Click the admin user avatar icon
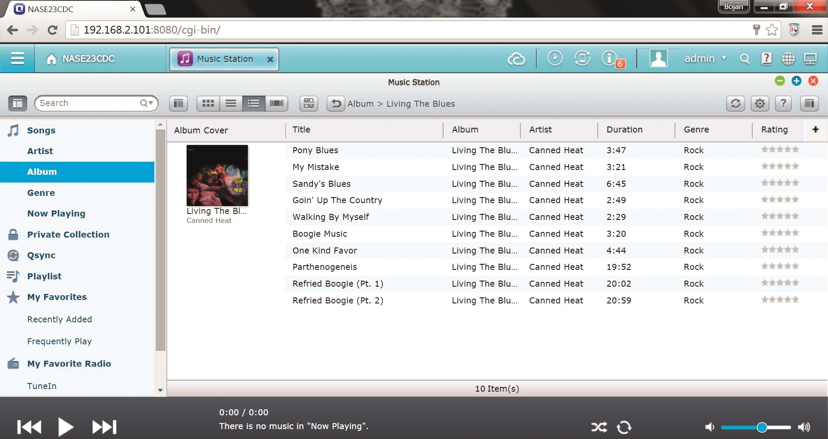Viewport: 828px width, 439px height. pos(659,58)
